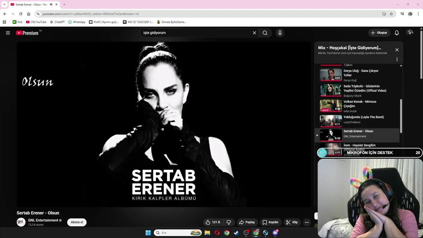
Task: Save video with Kaydet button
Action: click(x=270, y=222)
